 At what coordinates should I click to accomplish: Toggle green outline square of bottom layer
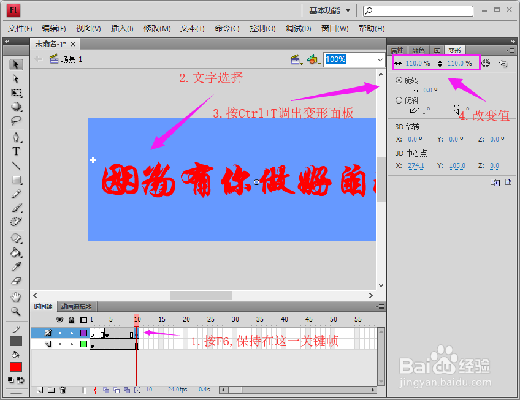click(x=84, y=344)
